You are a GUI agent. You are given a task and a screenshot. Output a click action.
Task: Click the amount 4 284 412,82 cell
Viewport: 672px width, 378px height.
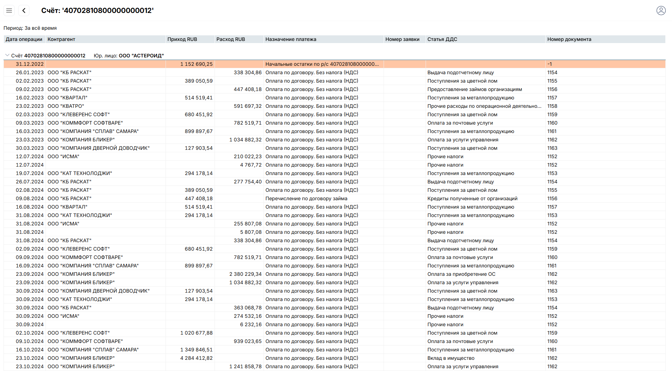(196, 358)
